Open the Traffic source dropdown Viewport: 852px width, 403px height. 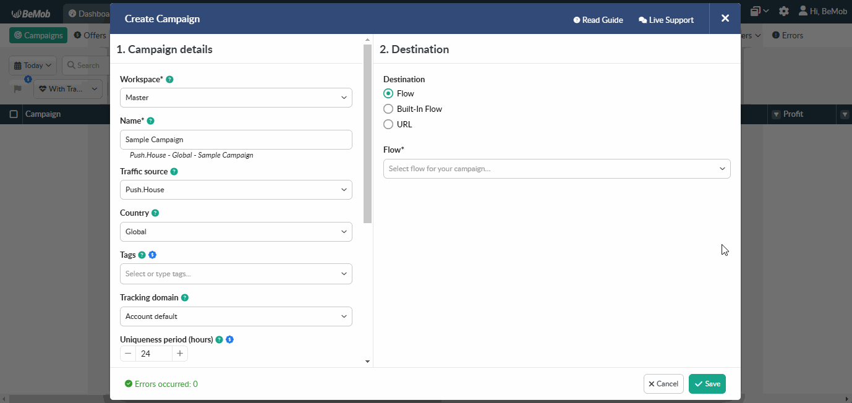[236, 189]
